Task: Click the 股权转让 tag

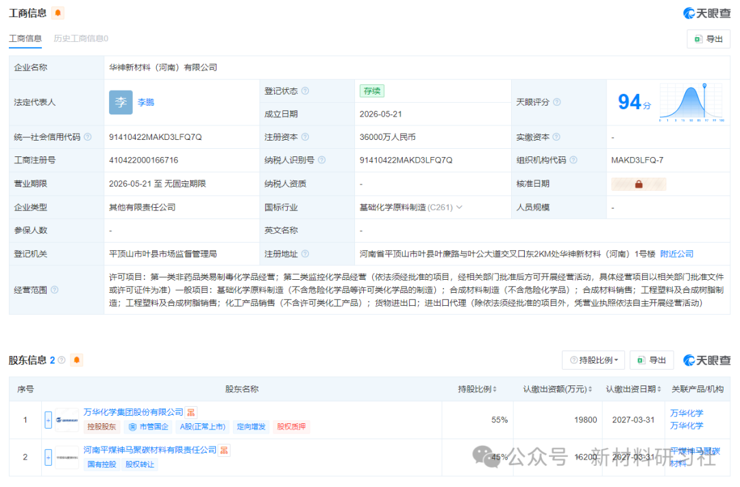Action: 140,464
